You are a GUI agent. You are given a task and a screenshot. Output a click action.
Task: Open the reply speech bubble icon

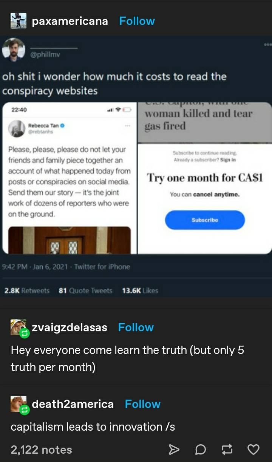(x=200, y=449)
